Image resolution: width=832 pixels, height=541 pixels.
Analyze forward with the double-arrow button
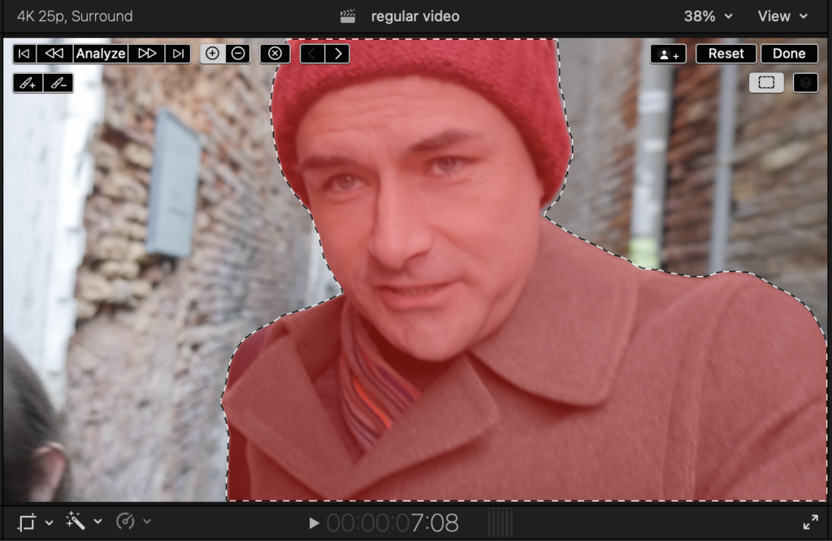147,54
